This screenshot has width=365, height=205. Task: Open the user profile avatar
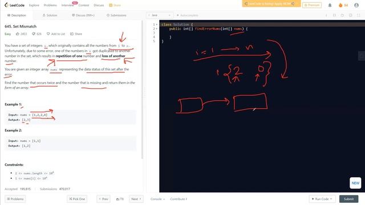click(x=356, y=5)
